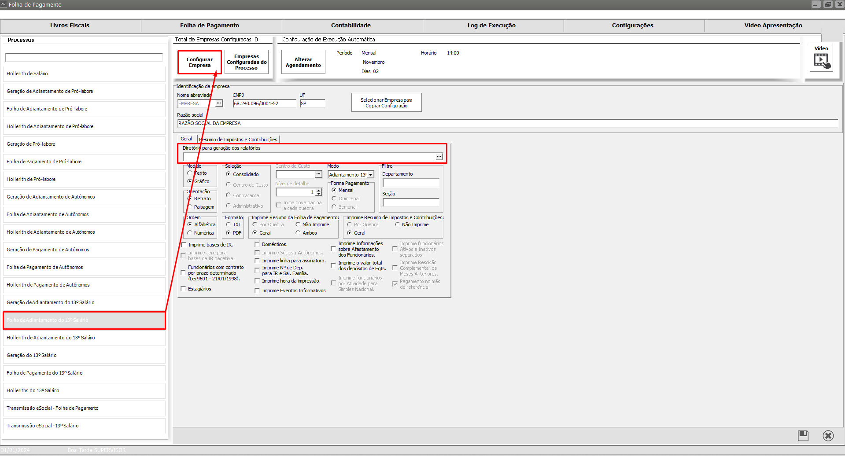The image size is (845, 456).
Task: Toggle Imprime o valor total dos depósitos de Fgts
Action: tap(333, 265)
